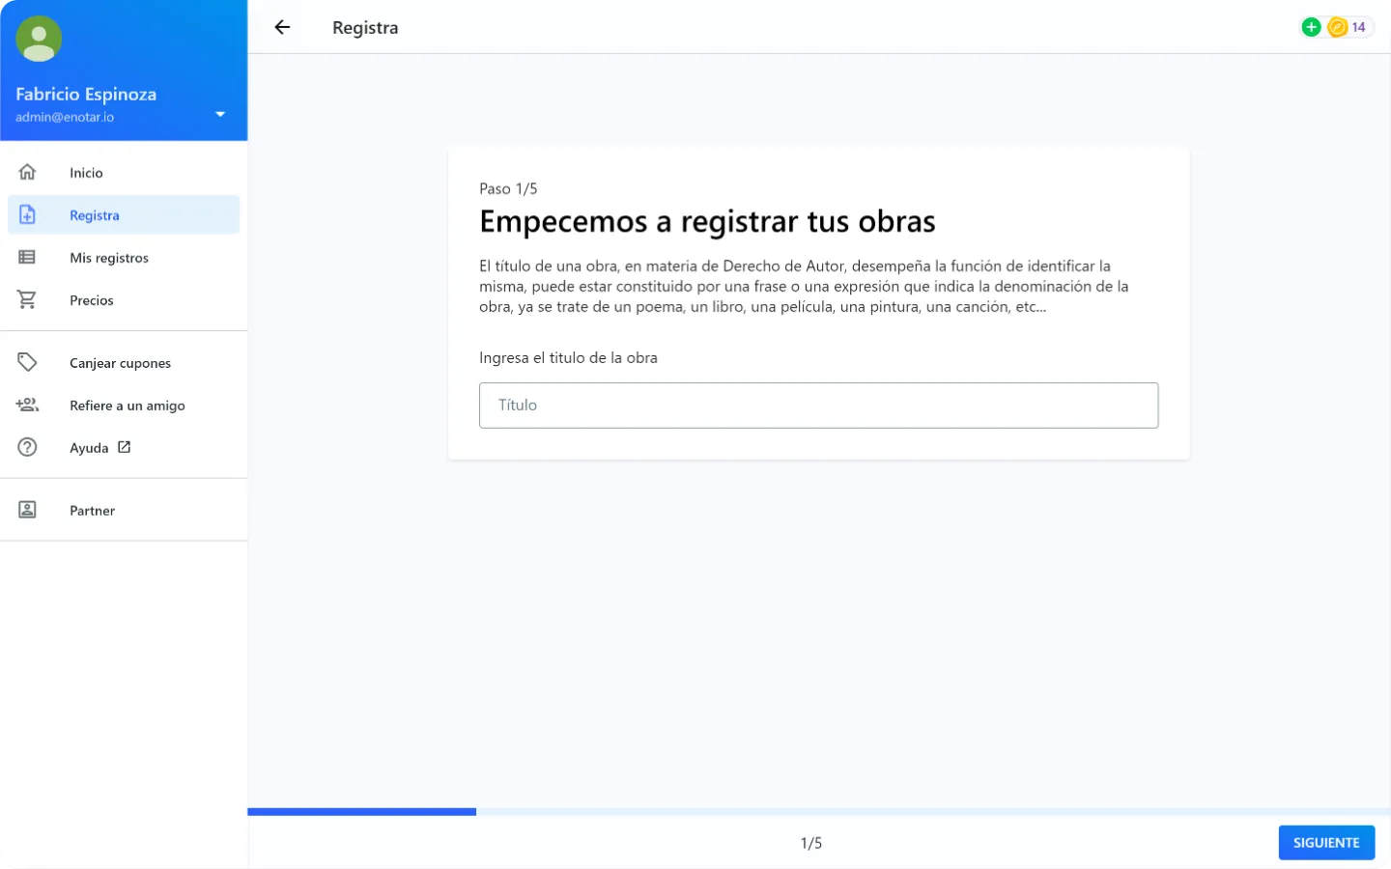
Task: Open the Fabricio Espinoza account dropdown
Action: click(x=220, y=114)
